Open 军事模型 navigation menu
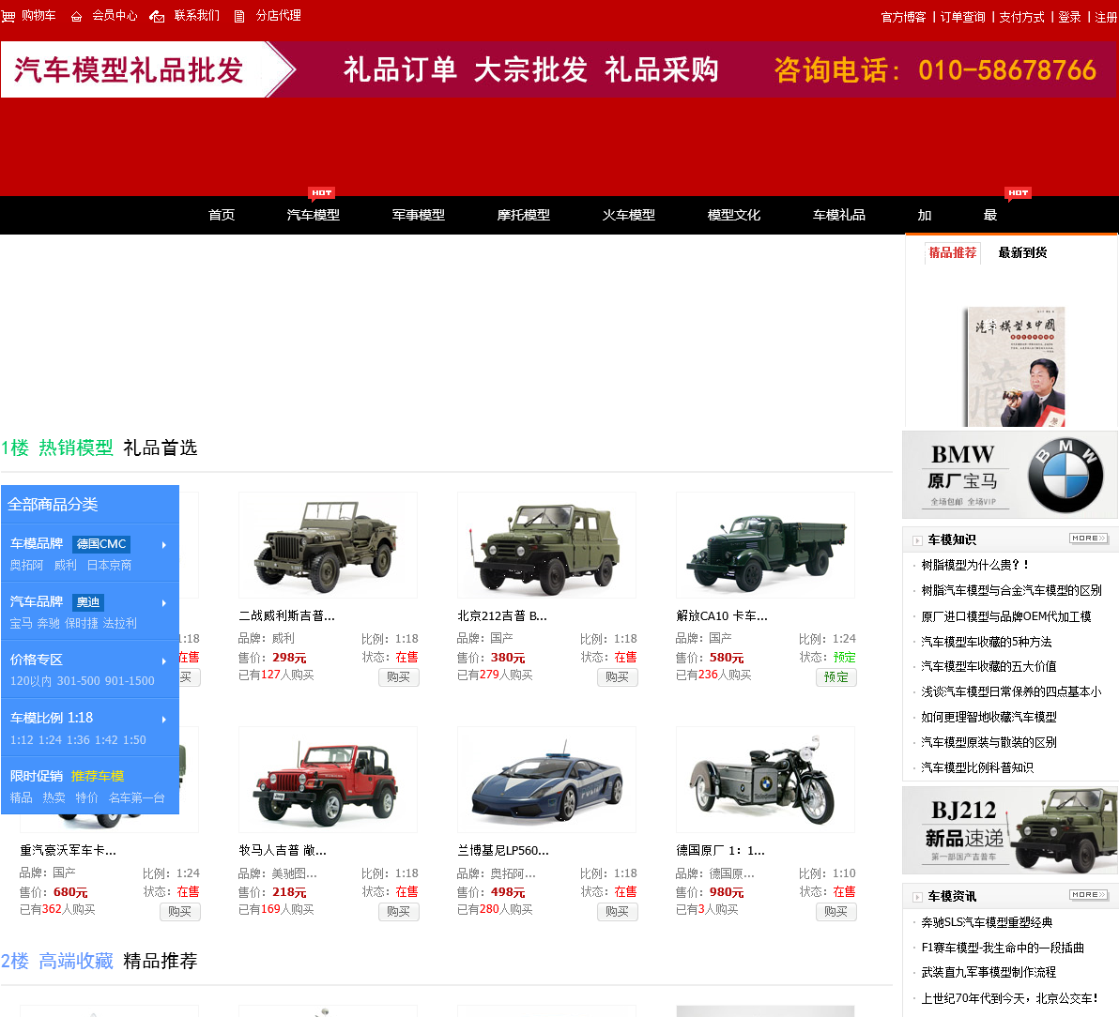Viewport: 1119px width, 1017px height. tap(418, 216)
